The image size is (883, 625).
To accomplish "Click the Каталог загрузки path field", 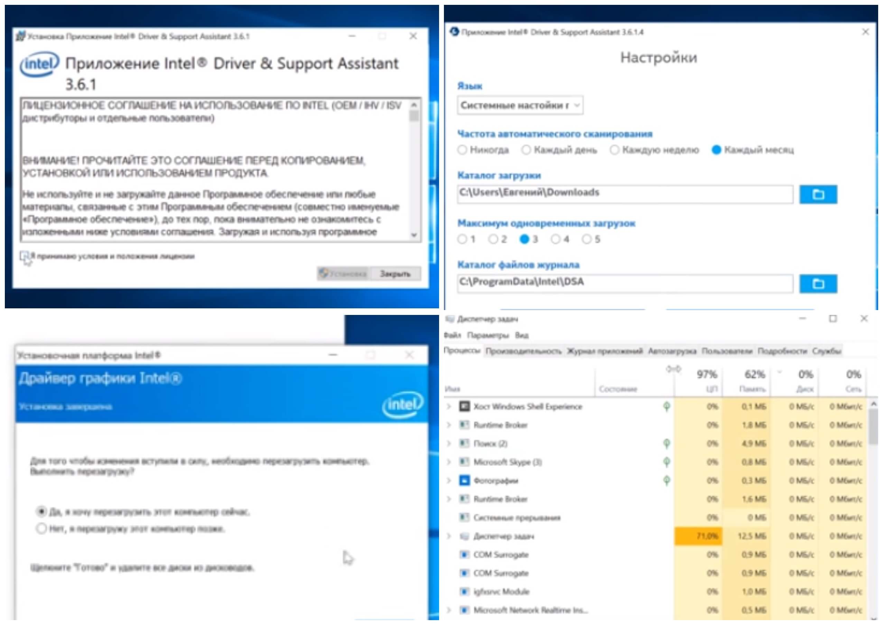I will point(625,194).
